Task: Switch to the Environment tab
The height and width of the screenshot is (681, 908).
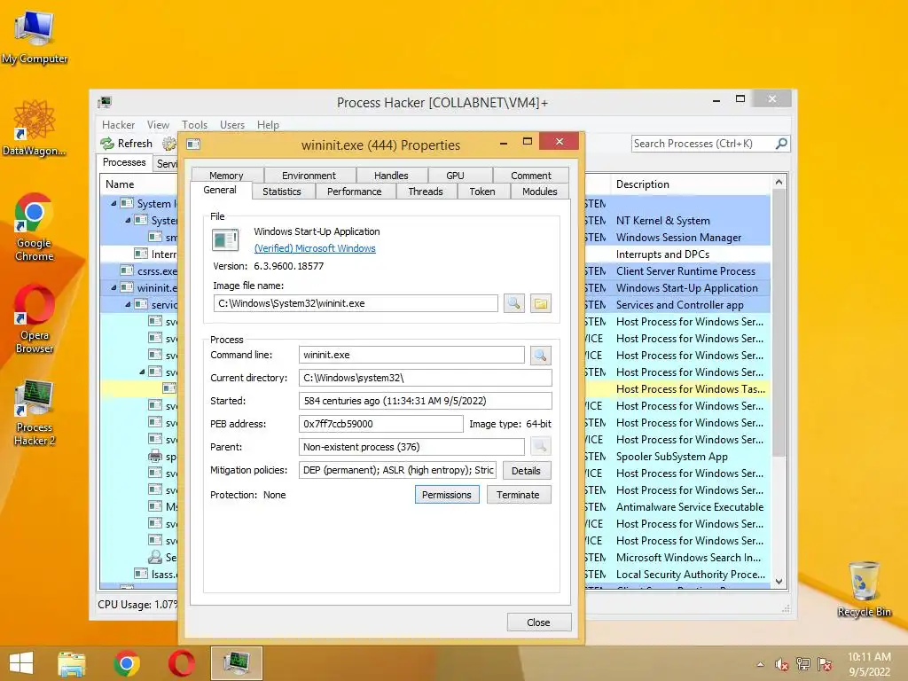Action: coord(309,175)
